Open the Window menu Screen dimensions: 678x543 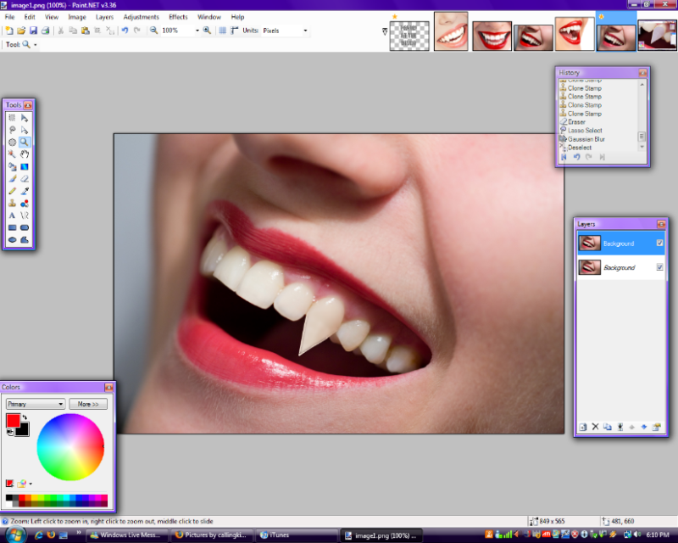click(x=209, y=17)
